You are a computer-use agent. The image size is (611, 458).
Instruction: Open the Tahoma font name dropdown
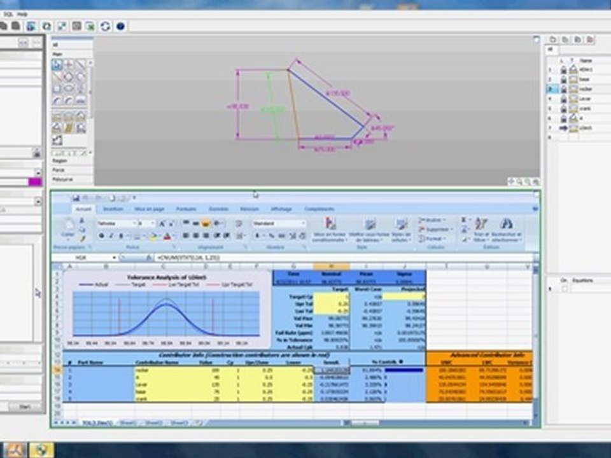coord(134,223)
